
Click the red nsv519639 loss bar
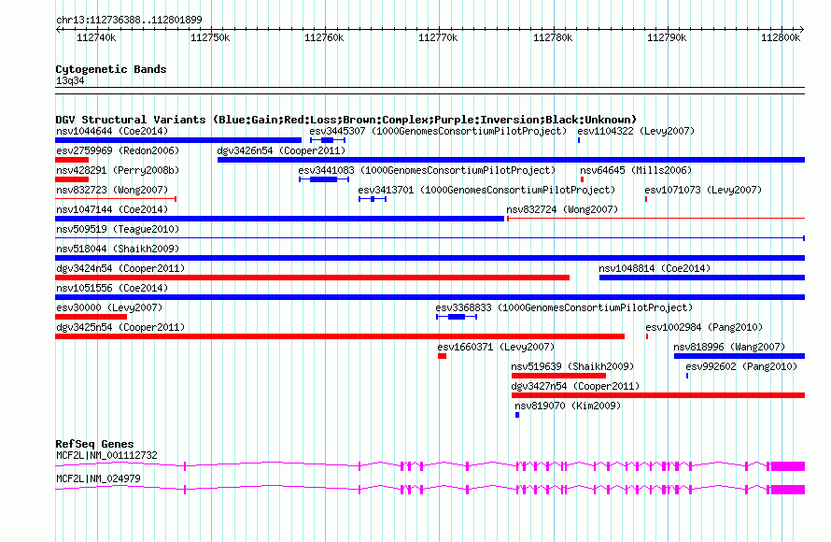coord(558,376)
